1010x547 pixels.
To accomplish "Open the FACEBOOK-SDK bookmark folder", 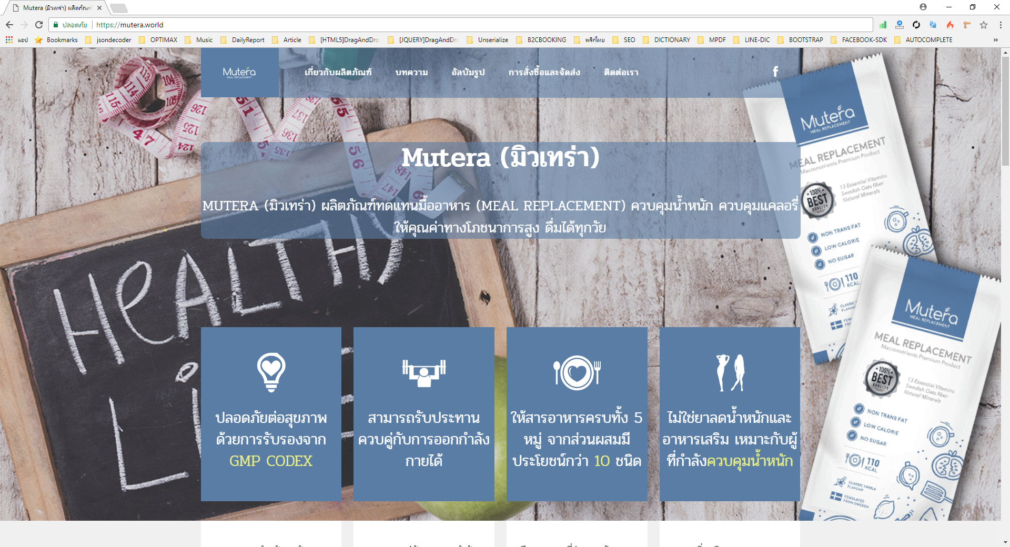I will click(x=858, y=39).
